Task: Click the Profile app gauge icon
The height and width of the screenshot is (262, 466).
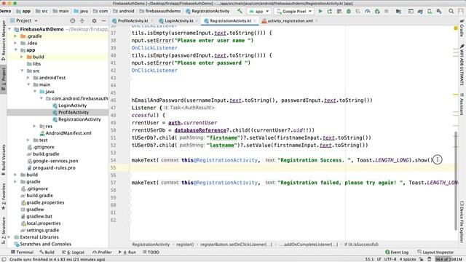Action: (368, 12)
